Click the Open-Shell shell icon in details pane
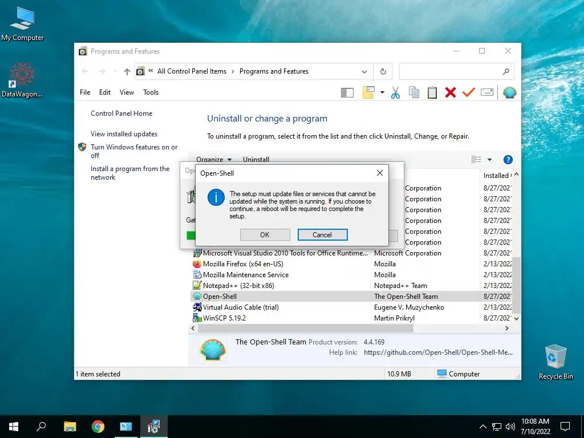Image resolution: width=584 pixels, height=438 pixels. tap(213, 350)
